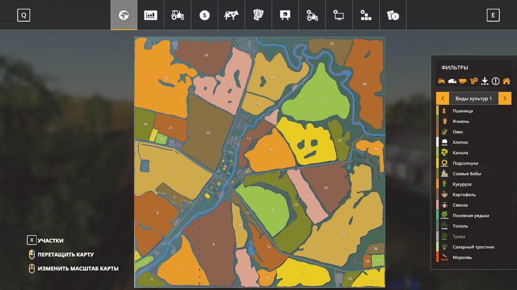Select green field 13 on the map
The height and width of the screenshot is (290, 517).
click(266, 209)
